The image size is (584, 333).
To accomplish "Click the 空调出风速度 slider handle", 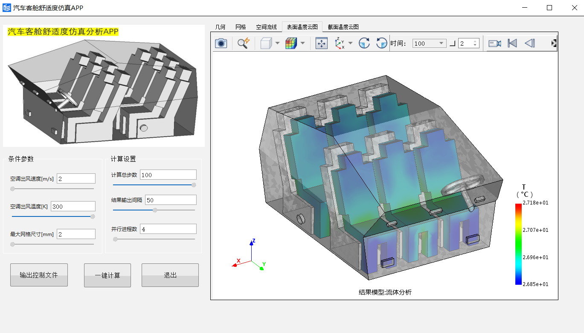I will click(x=12, y=188).
